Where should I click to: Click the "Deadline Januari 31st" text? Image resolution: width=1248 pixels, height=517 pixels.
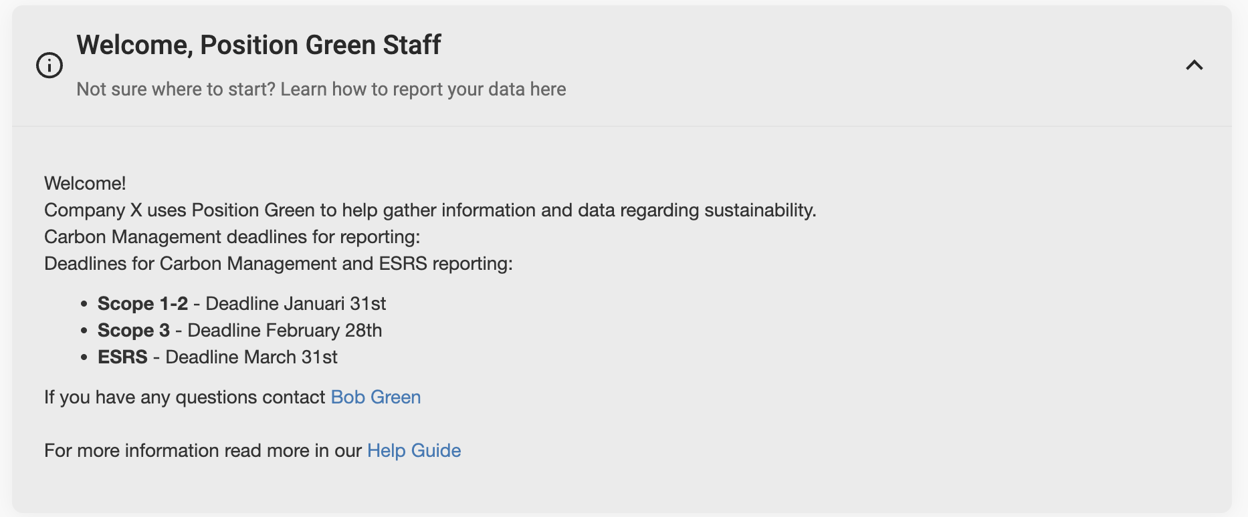[x=296, y=304]
